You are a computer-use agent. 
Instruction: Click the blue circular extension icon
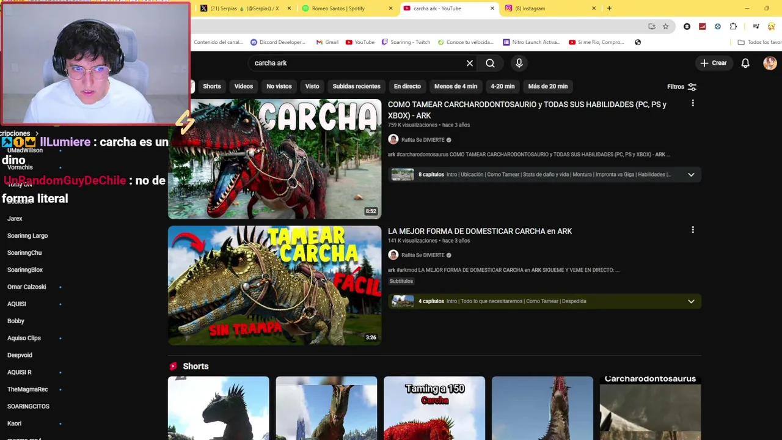tap(717, 26)
